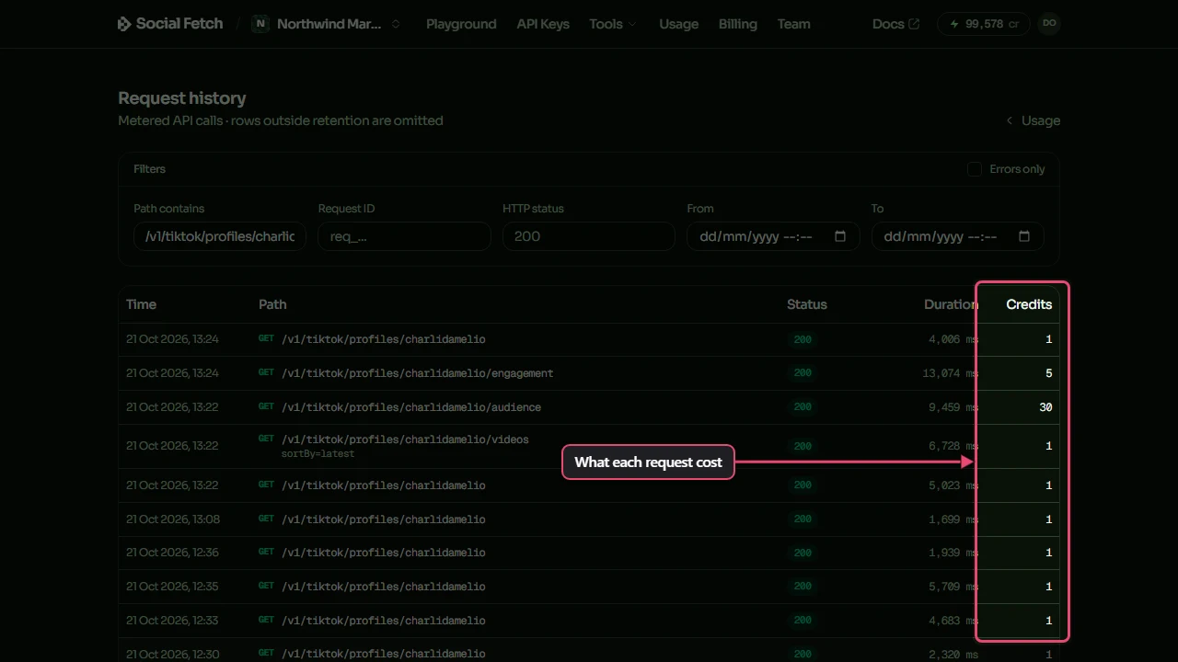Viewport: 1178px width, 662px height.
Task: Click the 21 Oct 2026, 12:33 timestamp
Action: click(173, 621)
